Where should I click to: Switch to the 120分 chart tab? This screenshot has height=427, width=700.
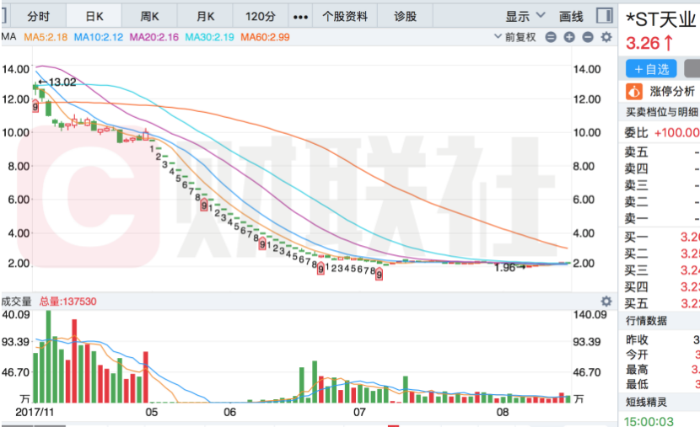click(261, 16)
